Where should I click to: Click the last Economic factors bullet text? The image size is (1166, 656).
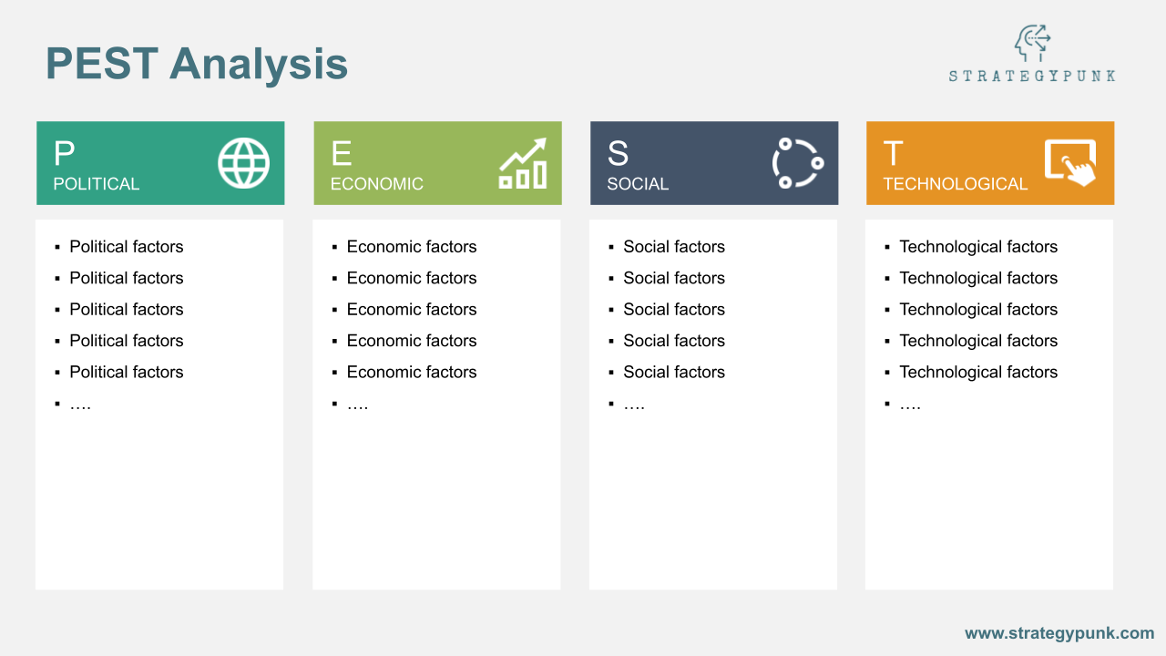[412, 372]
